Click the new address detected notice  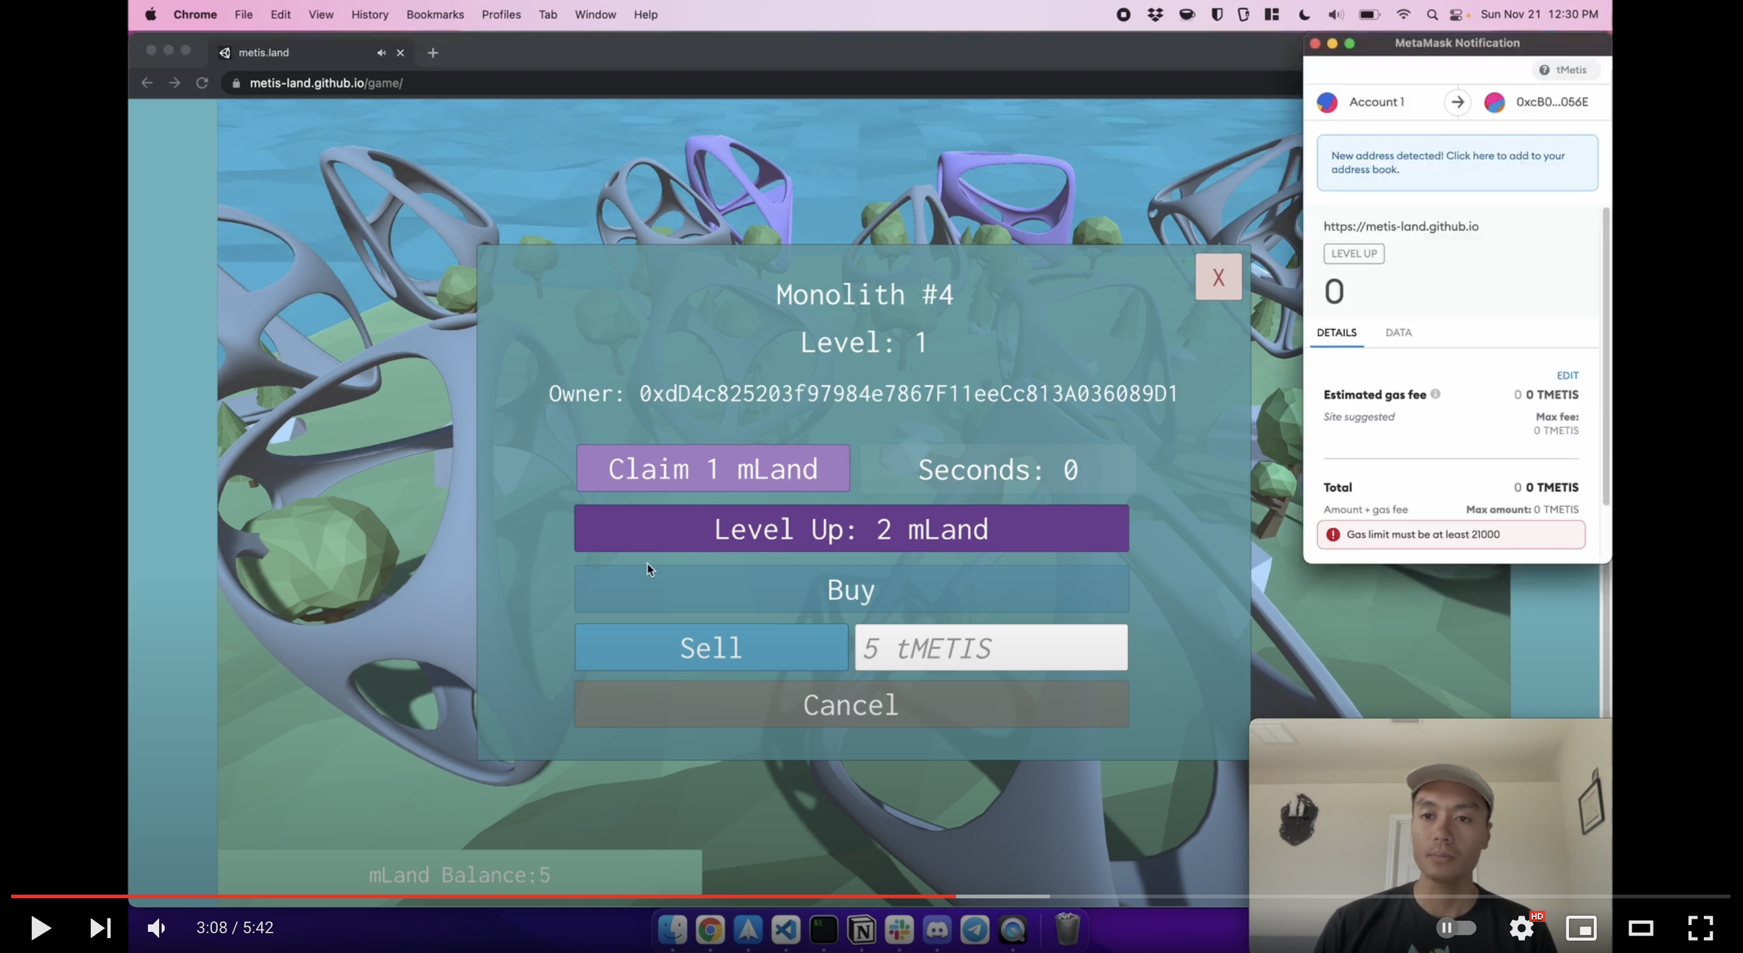pyautogui.click(x=1457, y=162)
